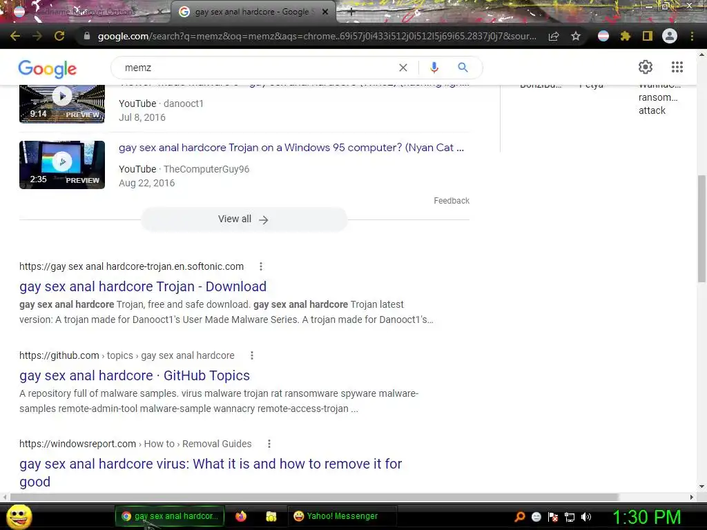Open options for the github.com result
This screenshot has height=530, width=707.
point(252,355)
